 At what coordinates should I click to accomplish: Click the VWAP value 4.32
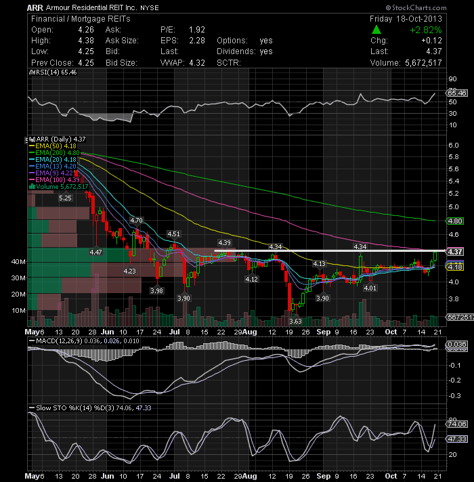197,63
